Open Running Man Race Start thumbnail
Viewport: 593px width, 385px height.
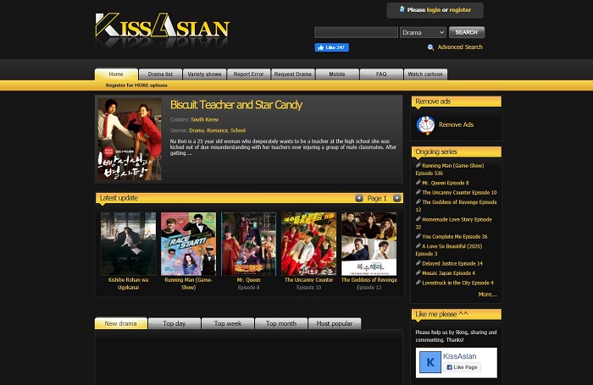click(x=188, y=244)
